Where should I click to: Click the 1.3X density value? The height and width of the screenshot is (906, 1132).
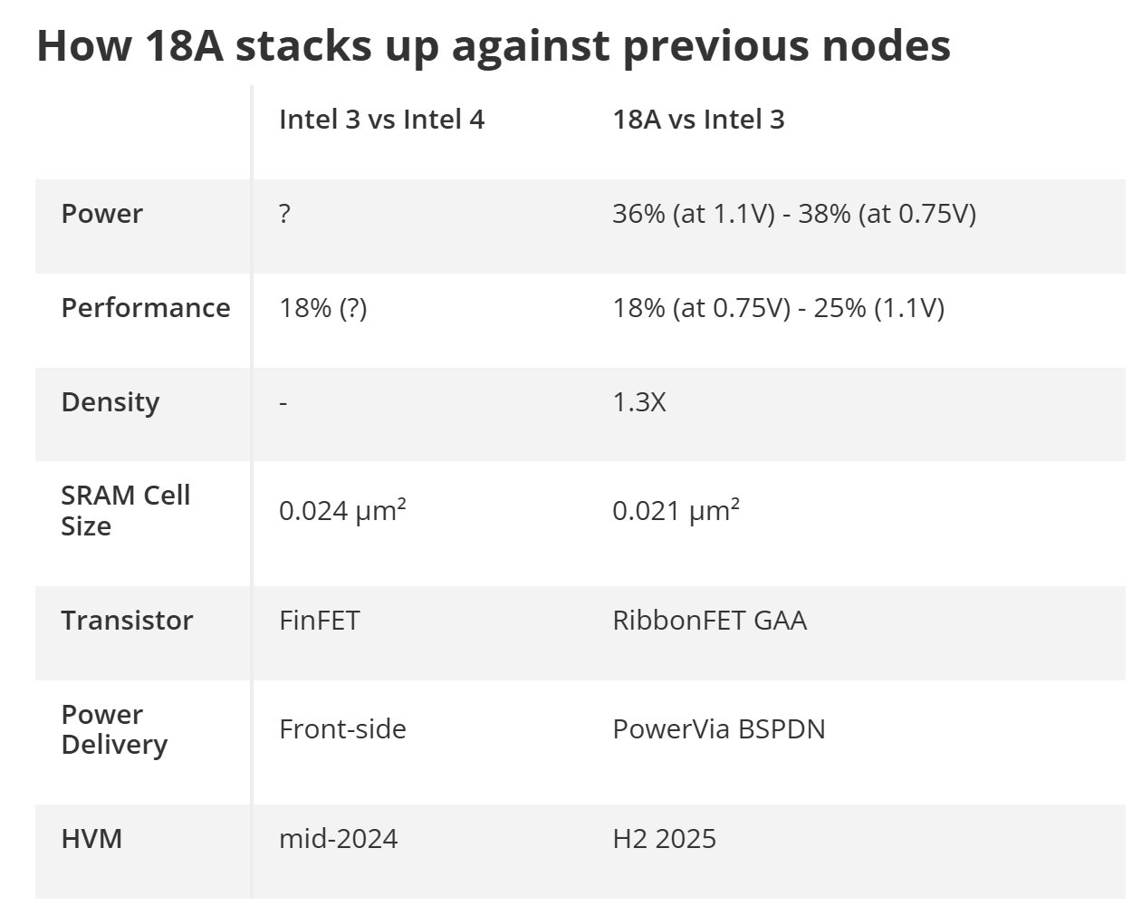(x=639, y=402)
